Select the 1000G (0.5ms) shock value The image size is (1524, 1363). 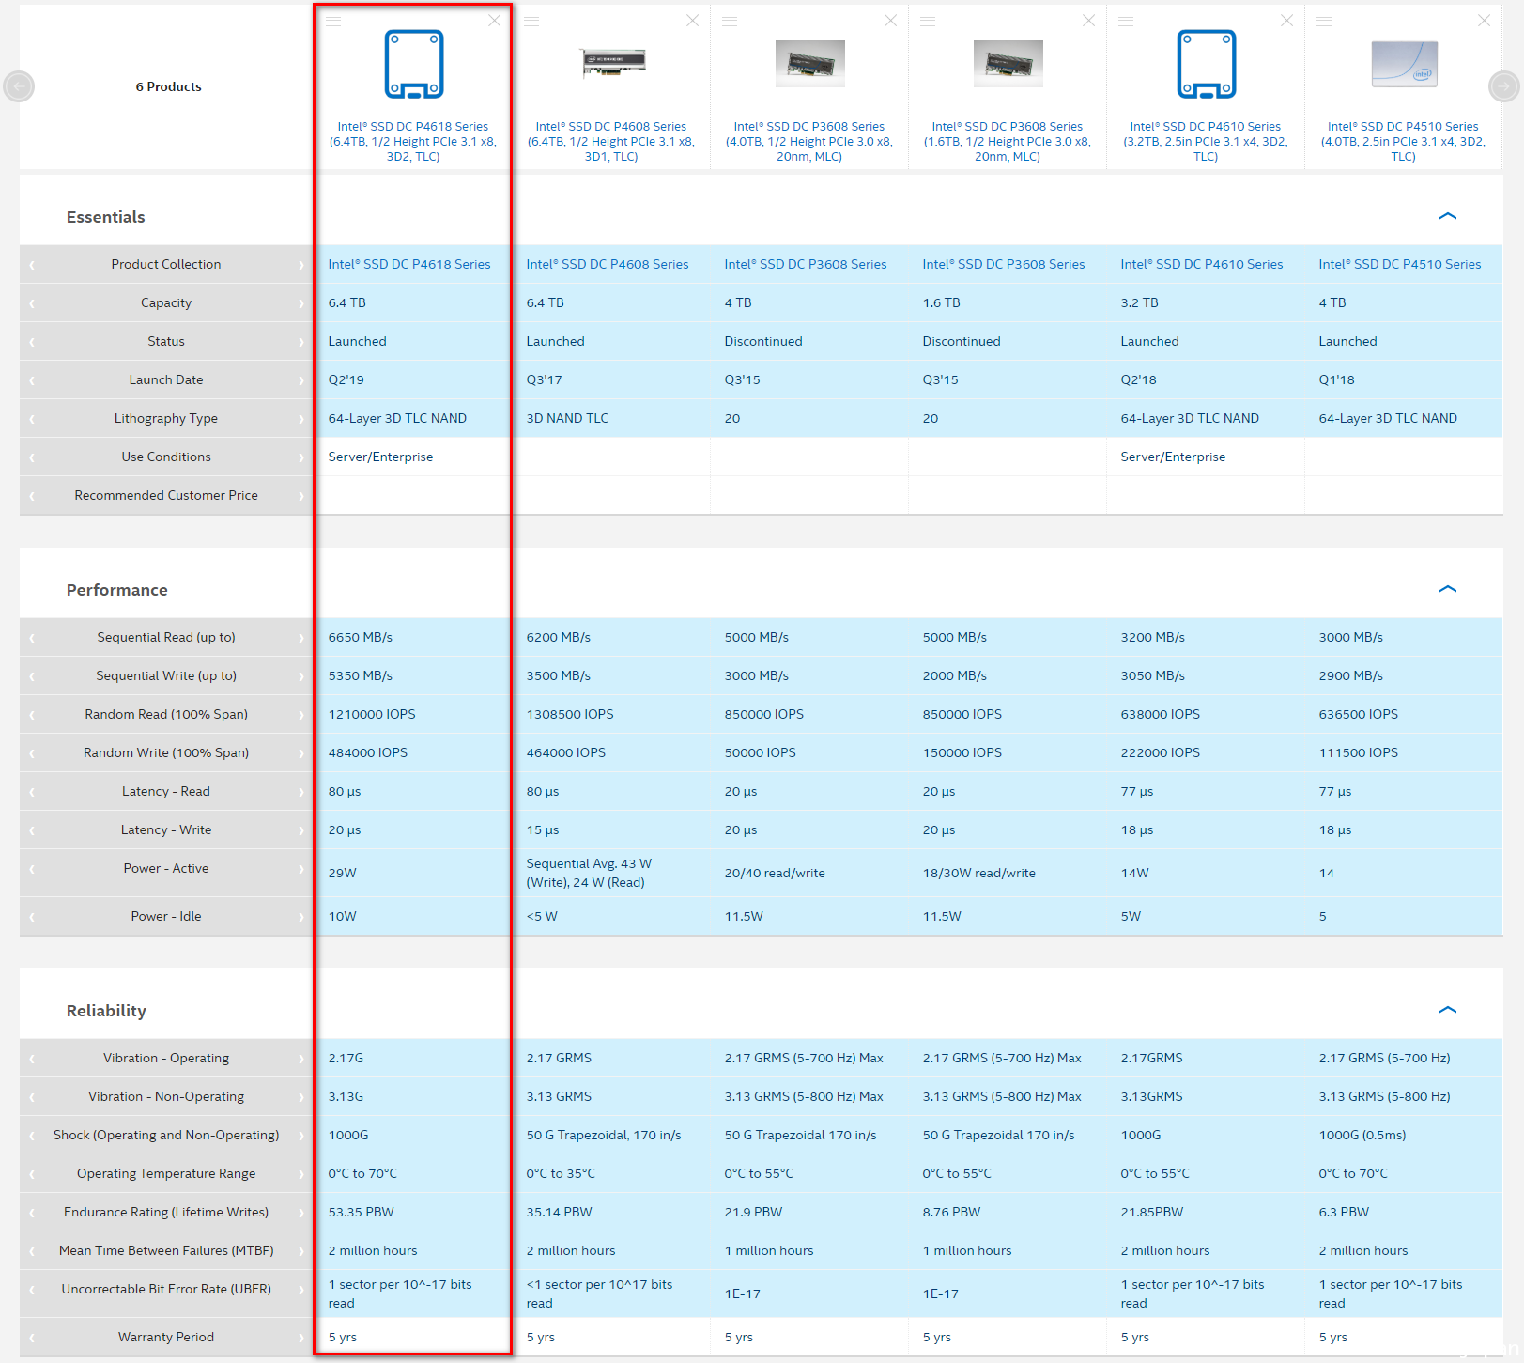tap(1362, 1135)
